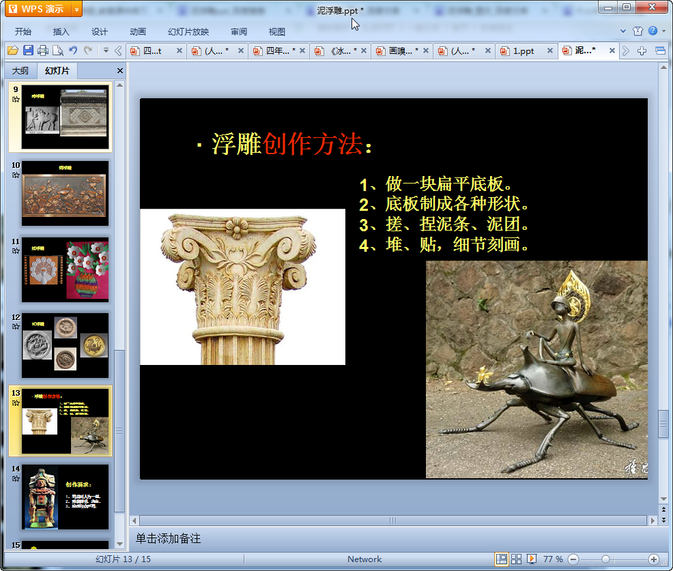Switch to slide sorter view

[517, 559]
